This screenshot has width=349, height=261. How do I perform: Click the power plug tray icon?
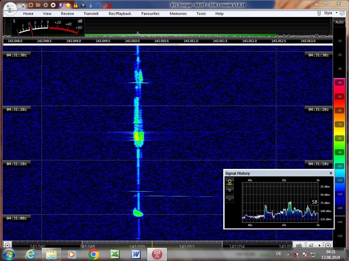pyautogui.click(x=296, y=254)
